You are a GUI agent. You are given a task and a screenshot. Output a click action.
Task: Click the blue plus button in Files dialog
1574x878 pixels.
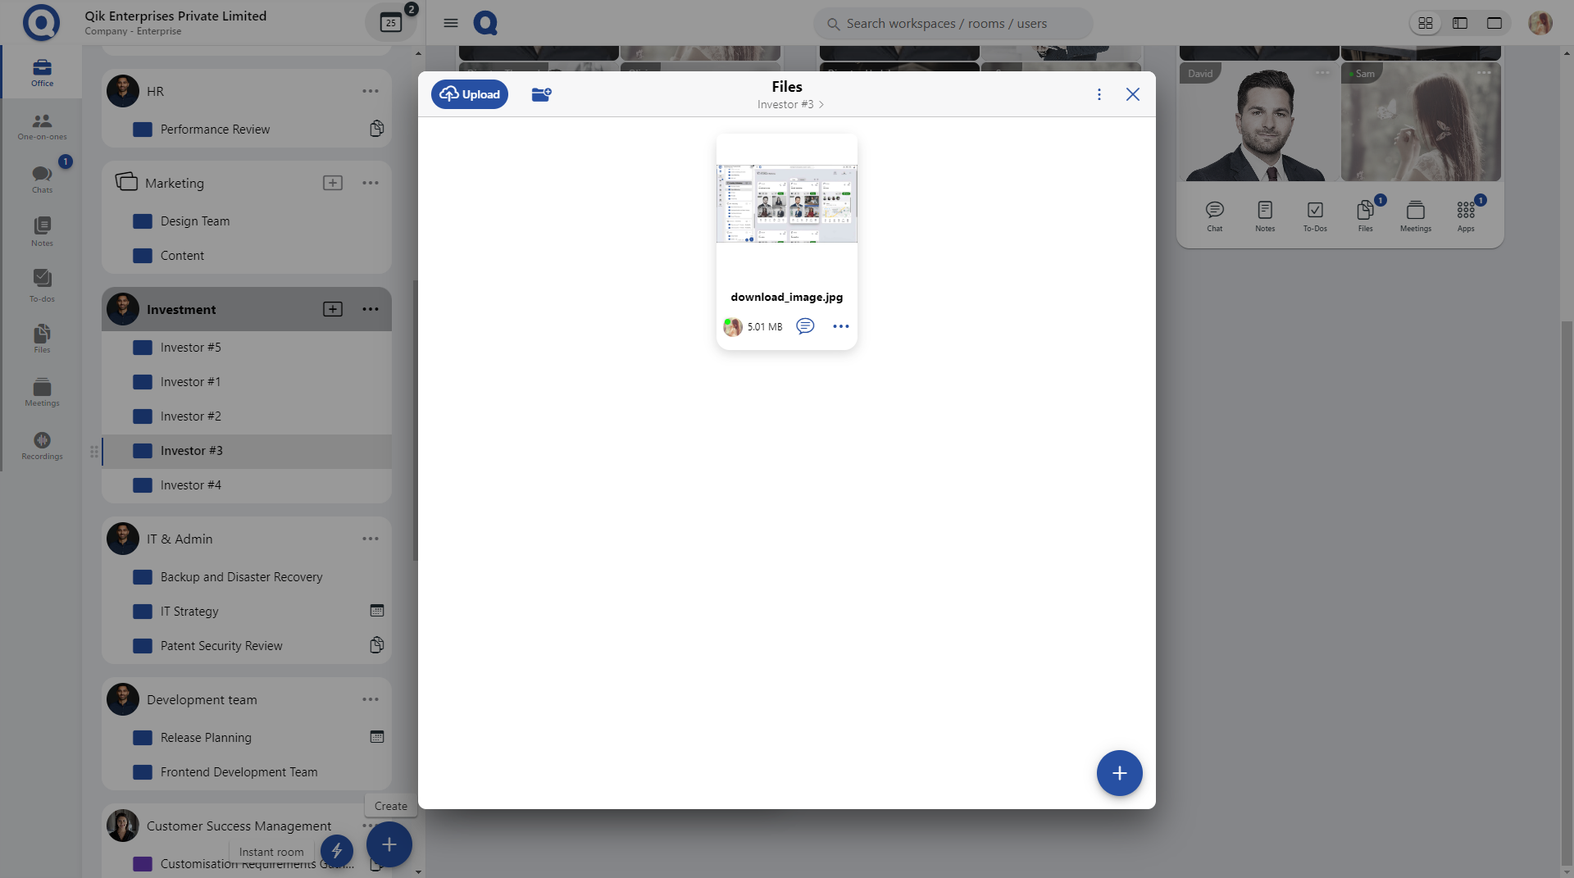point(1119,773)
